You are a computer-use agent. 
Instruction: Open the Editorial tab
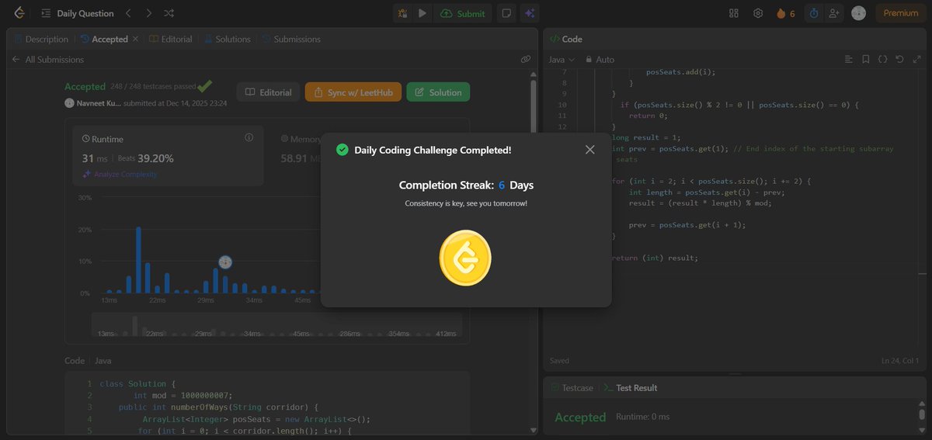171,39
